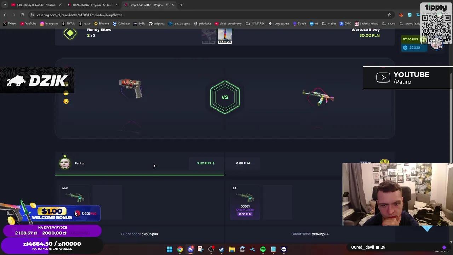Screen dimensions: 453x255
Task: Open the Coinbase bookmark
Action: pos(121,24)
